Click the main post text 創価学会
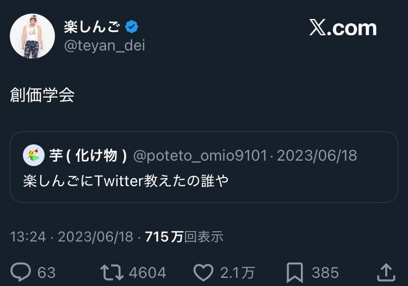 pyautogui.click(x=42, y=95)
